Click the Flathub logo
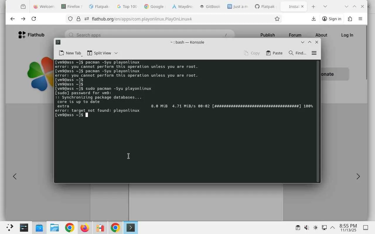 (x=31, y=35)
